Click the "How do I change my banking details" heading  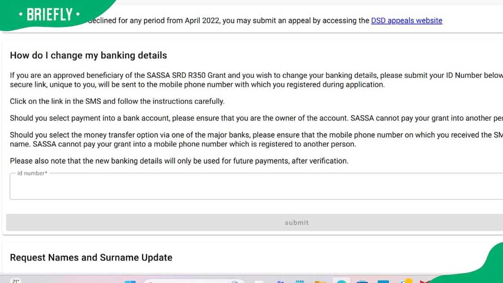(x=88, y=56)
